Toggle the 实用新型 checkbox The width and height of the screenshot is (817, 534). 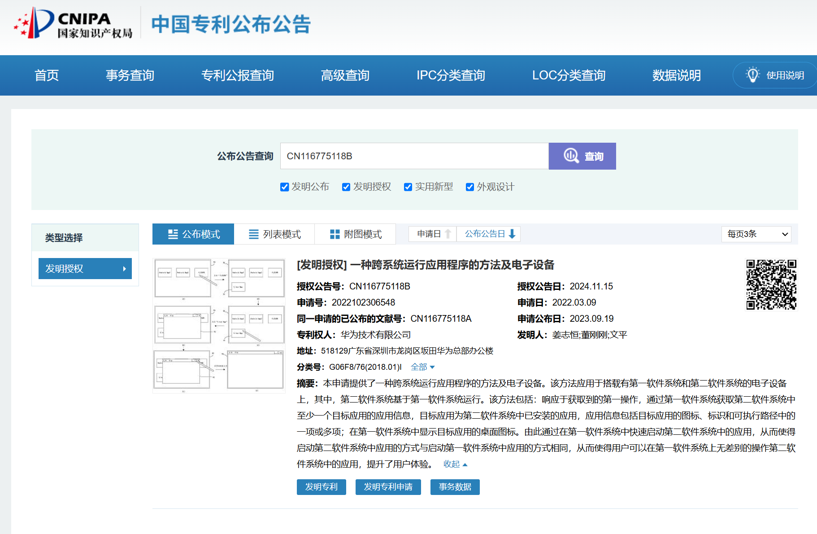click(408, 187)
